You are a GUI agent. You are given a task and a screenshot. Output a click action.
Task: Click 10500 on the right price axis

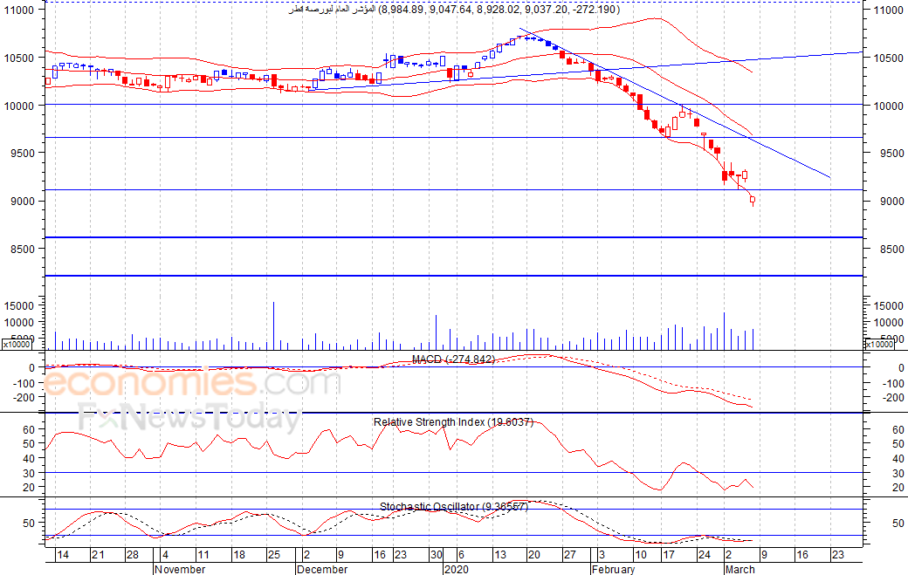pyautogui.click(x=889, y=58)
